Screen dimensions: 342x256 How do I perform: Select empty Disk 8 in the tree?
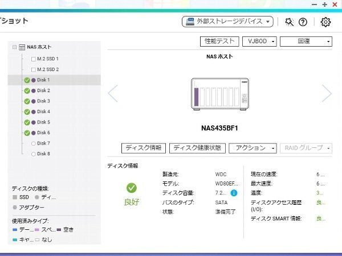tap(44, 154)
